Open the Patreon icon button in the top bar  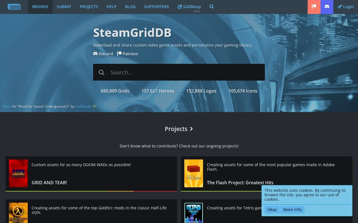pos(314,7)
